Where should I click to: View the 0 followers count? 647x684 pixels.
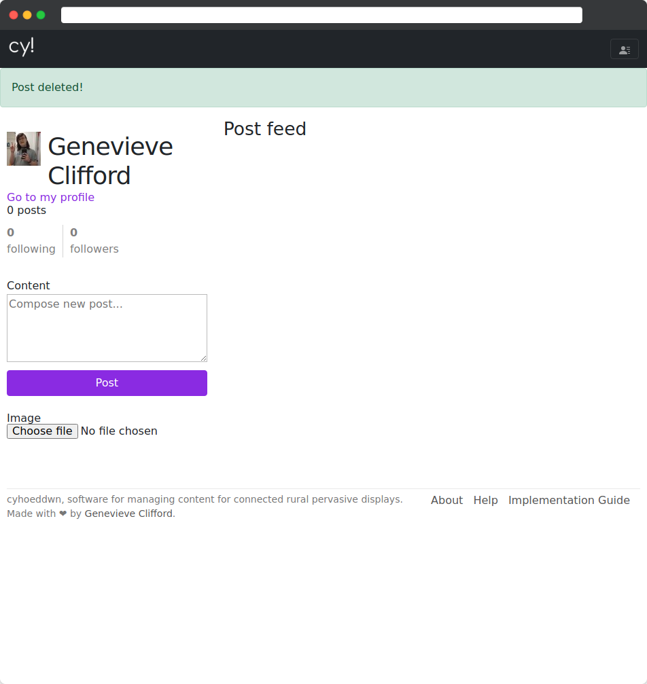94,240
